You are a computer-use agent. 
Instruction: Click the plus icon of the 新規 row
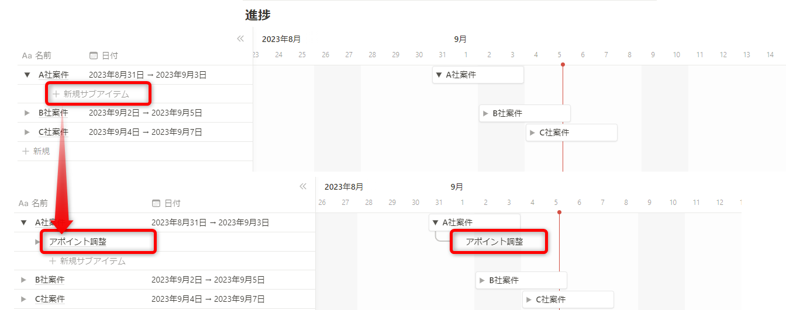(x=26, y=151)
